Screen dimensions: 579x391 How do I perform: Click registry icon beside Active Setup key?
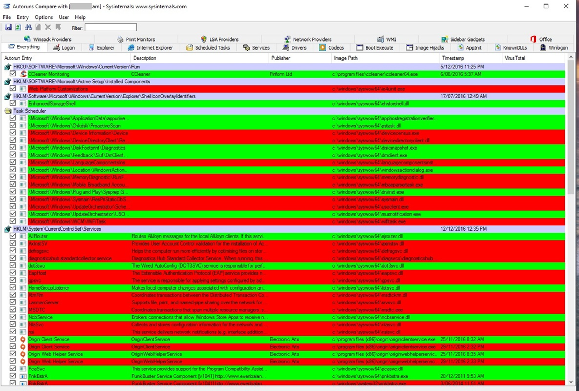pyautogui.click(x=8, y=82)
